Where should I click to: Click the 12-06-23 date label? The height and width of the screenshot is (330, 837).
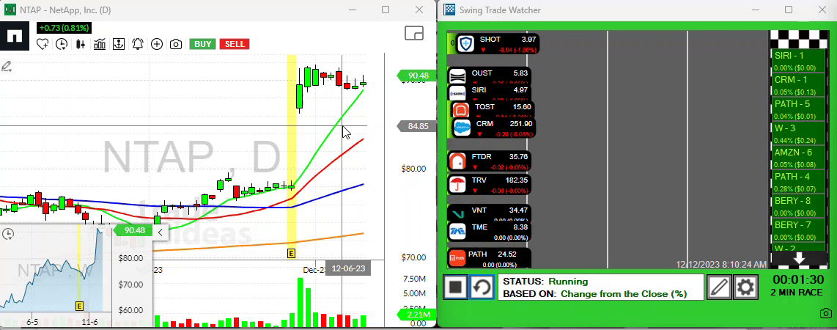coord(348,268)
